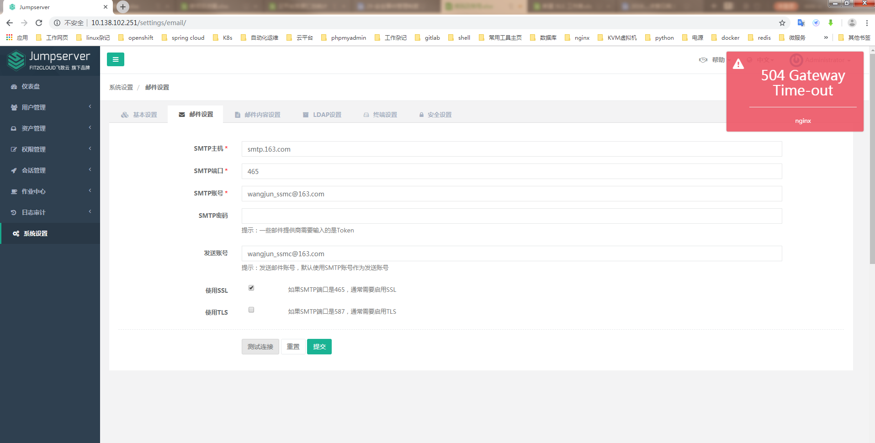
Task: Open the gitlab bookmark folder
Action: (x=427, y=37)
